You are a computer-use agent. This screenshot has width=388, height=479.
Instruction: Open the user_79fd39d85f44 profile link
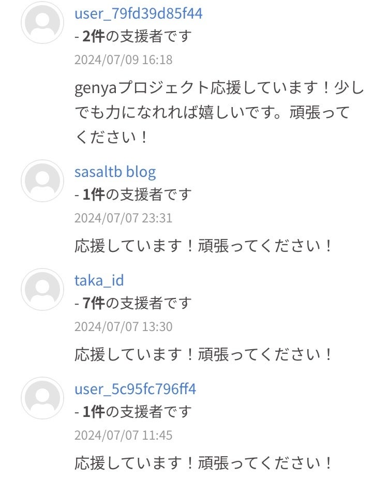click(x=138, y=13)
